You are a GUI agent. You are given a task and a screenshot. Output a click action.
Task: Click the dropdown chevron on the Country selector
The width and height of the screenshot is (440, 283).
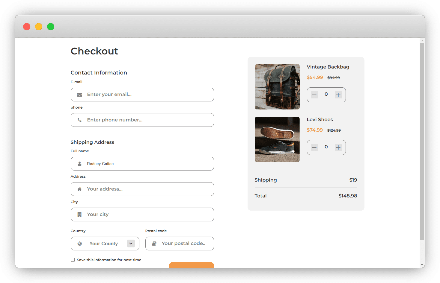pyautogui.click(x=131, y=244)
